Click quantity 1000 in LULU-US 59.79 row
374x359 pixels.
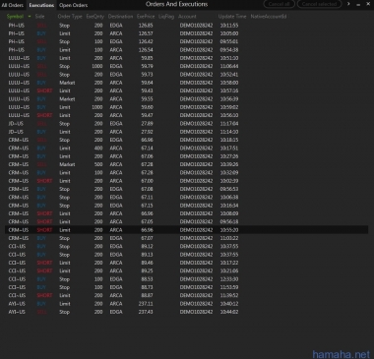(97, 66)
